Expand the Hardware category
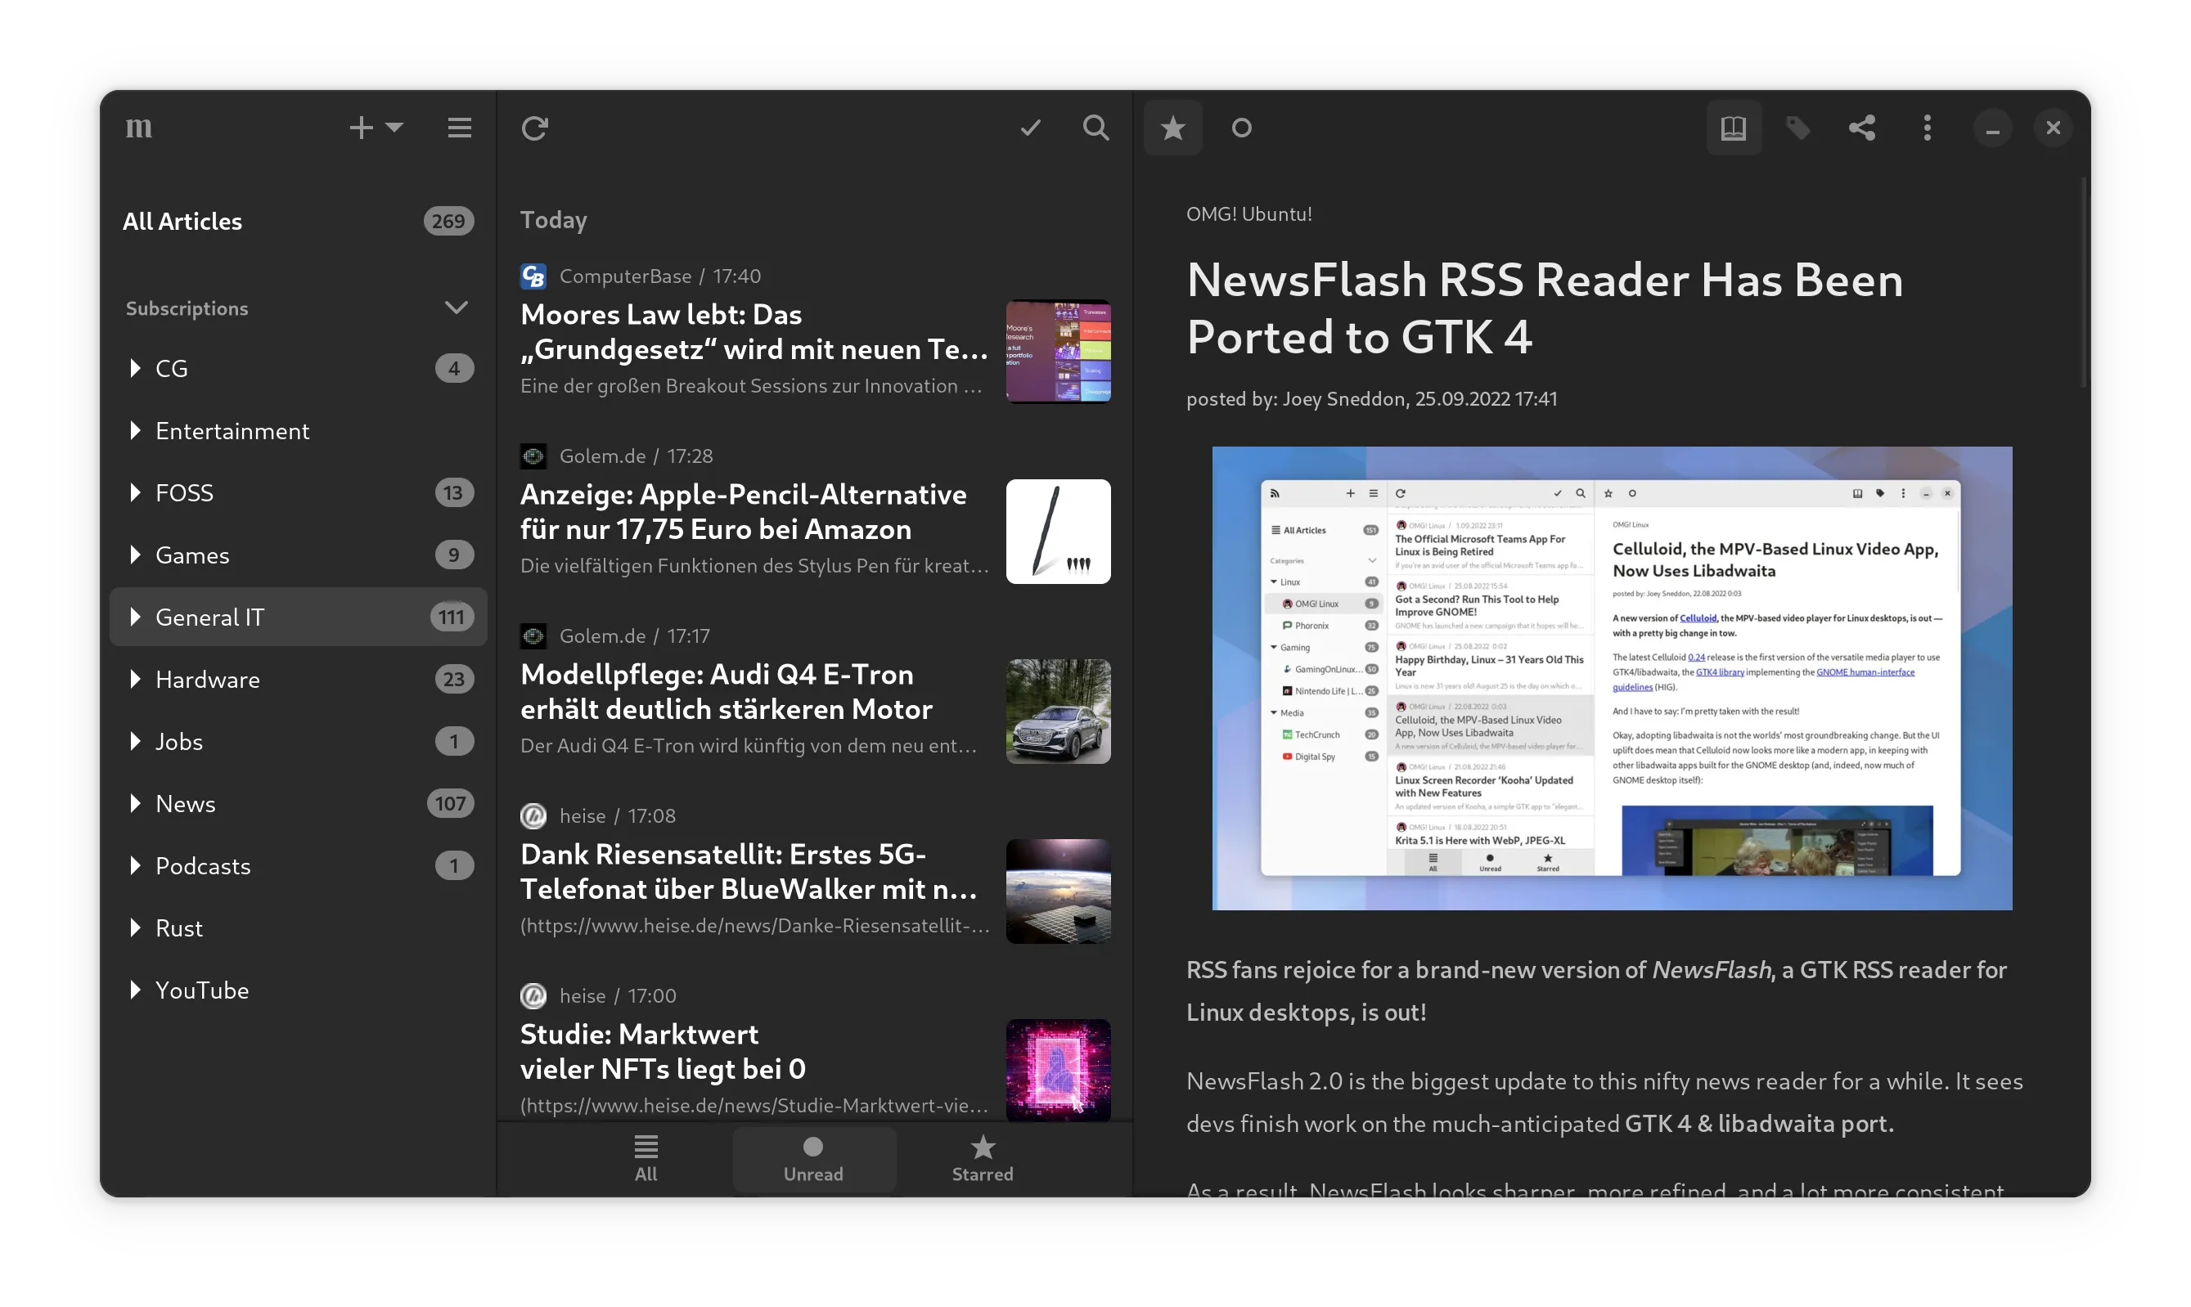This screenshot has height=1307, width=2191. [x=135, y=679]
